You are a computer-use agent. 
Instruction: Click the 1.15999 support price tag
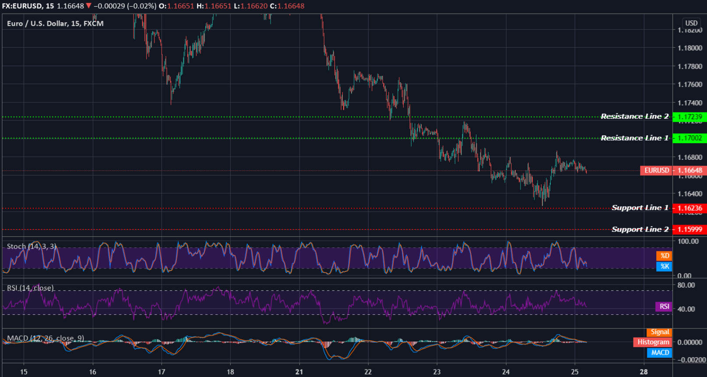click(689, 229)
